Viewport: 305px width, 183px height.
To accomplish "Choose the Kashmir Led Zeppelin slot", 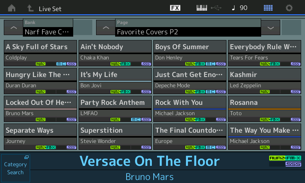I will (264, 81).
